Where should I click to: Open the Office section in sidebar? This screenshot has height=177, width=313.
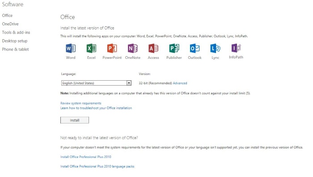pos(8,16)
